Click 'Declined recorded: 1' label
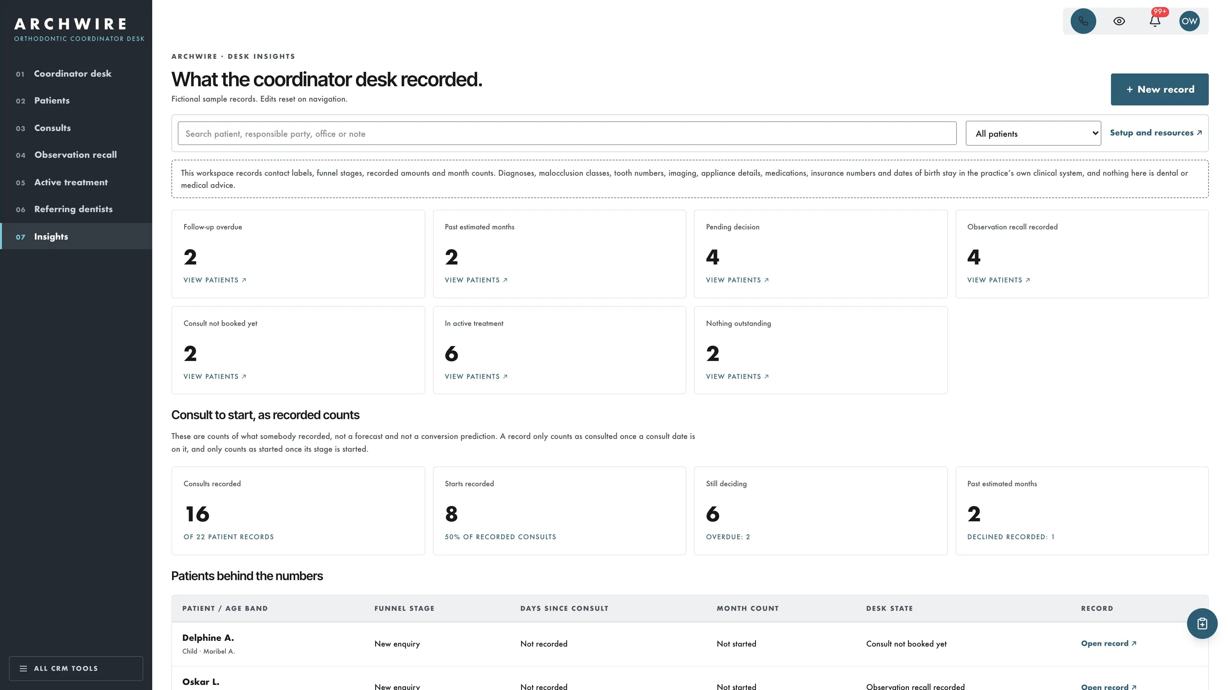1228x690 pixels. [x=1011, y=537]
